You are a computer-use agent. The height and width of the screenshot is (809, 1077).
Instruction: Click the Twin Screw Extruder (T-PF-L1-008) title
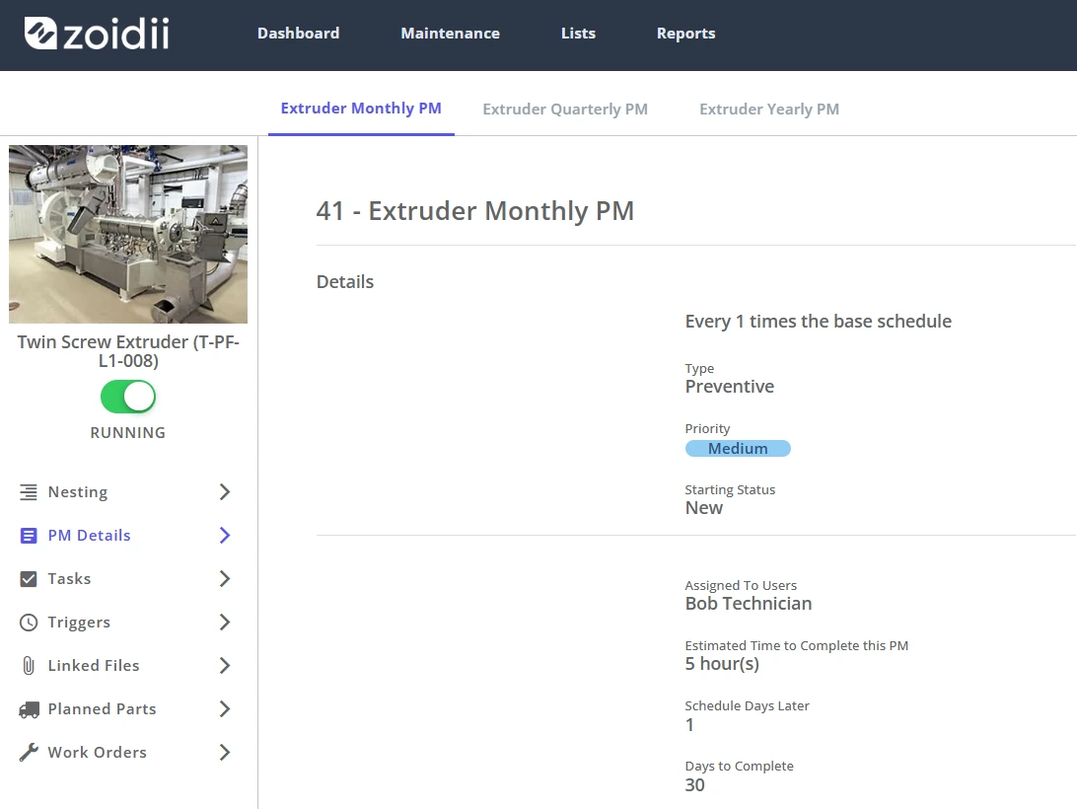[x=128, y=350]
